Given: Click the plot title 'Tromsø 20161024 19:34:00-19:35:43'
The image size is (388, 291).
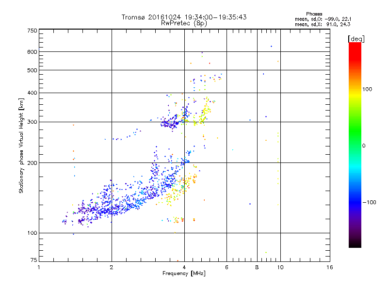Looking at the screenshot, I should pos(184,17).
